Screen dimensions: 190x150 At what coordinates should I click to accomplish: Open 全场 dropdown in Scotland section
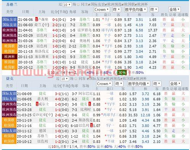(x=174, y=10)
